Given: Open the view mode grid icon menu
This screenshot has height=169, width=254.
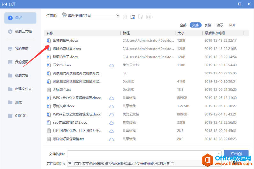Looking at the screenshot, I should (x=149, y=17).
